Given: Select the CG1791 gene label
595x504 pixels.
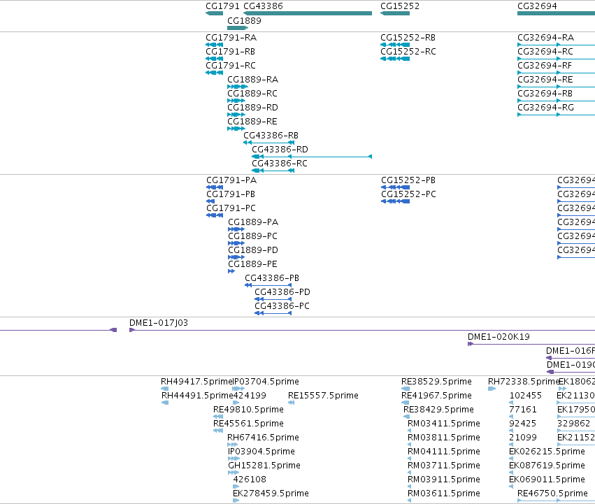Looking at the screenshot, I should (x=222, y=6).
